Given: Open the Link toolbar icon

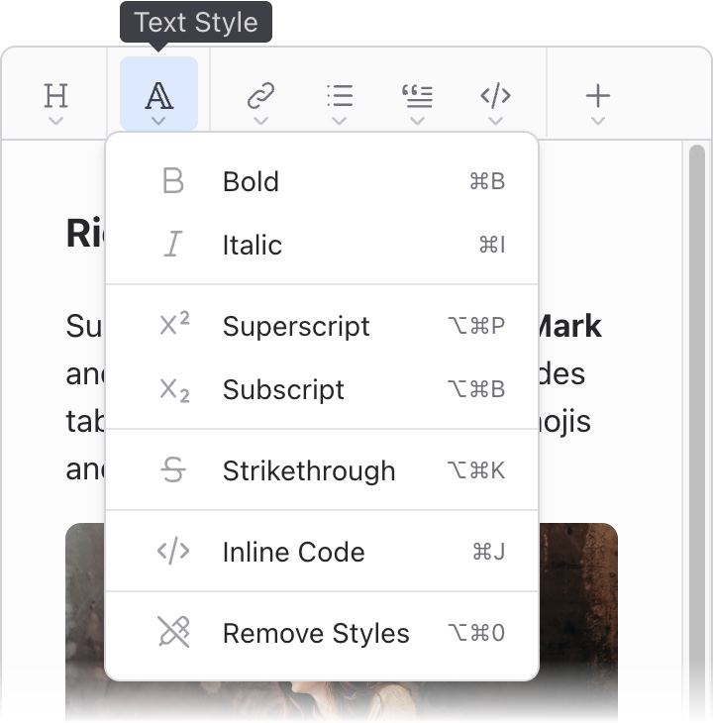Looking at the screenshot, I should pyautogui.click(x=260, y=96).
